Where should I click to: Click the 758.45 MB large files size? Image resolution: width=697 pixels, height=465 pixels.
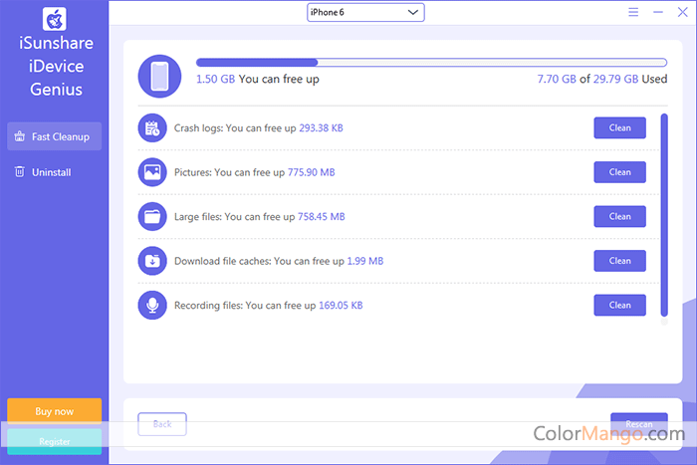(321, 217)
